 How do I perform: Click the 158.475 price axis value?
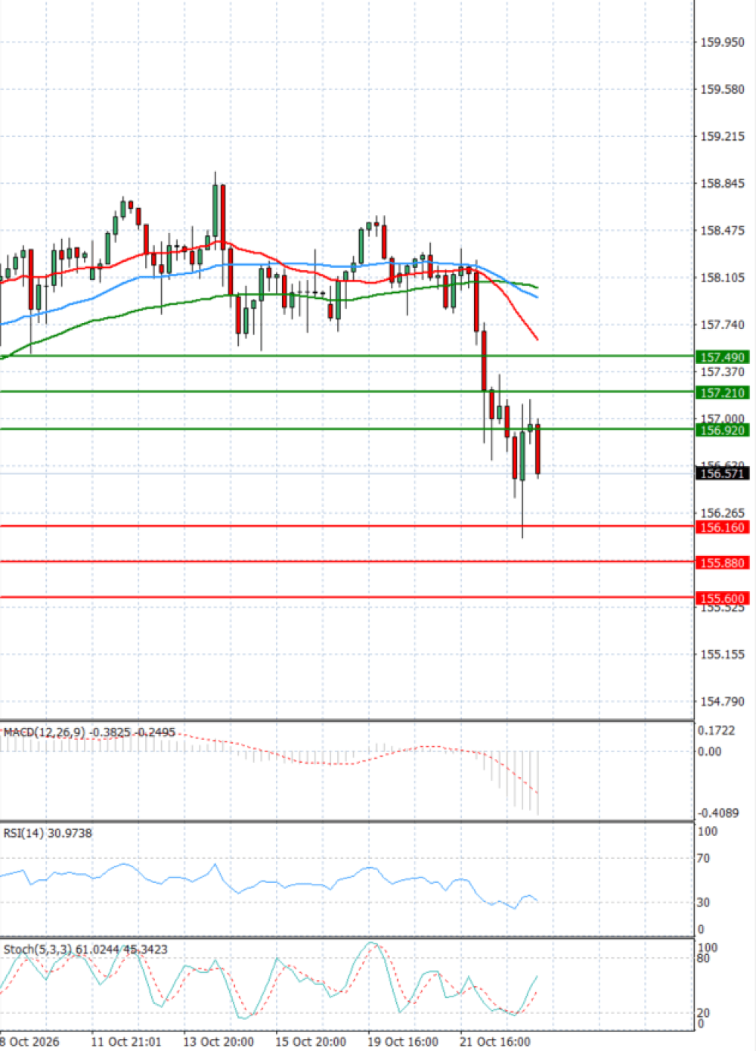(x=722, y=231)
